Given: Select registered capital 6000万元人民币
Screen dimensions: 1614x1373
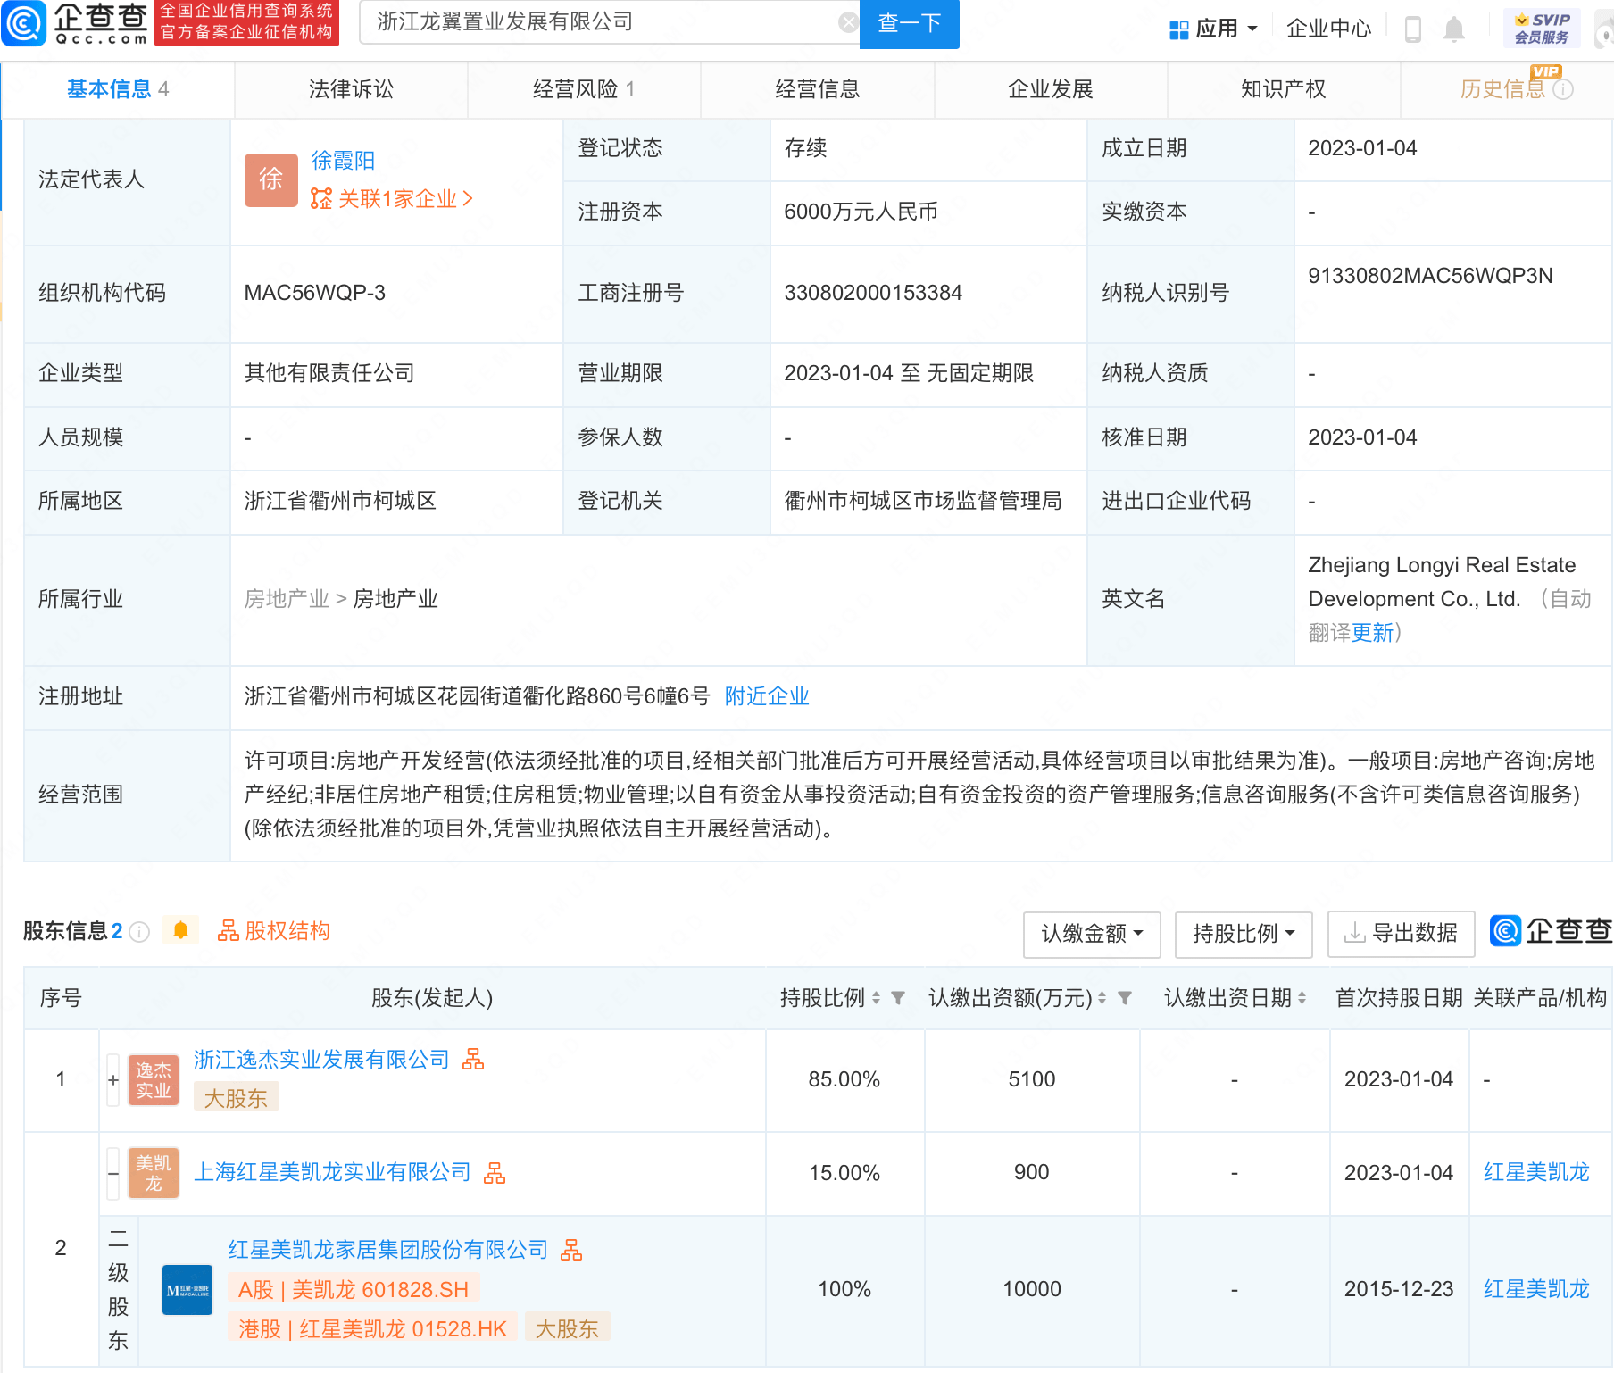Looking at the screenshot, I should [x=861, y=212].
